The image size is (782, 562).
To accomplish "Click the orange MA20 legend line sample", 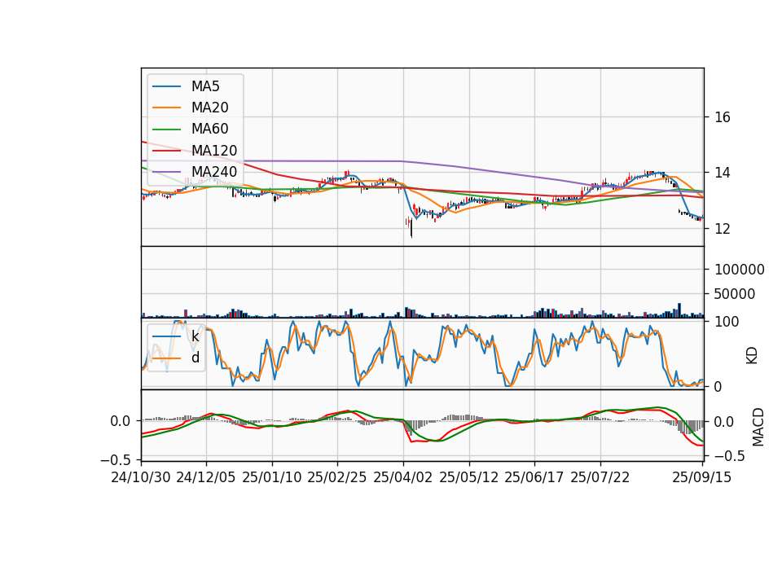I will (166, 108).
